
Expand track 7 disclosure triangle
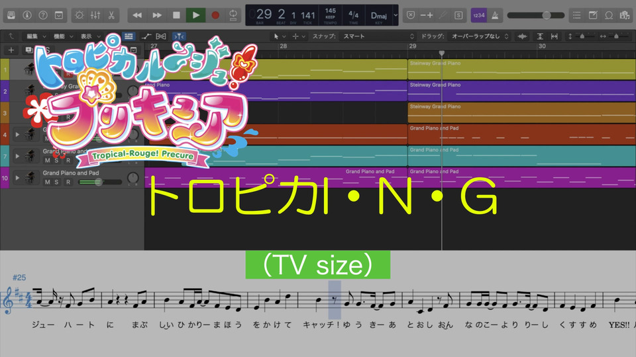coord(17,156)
